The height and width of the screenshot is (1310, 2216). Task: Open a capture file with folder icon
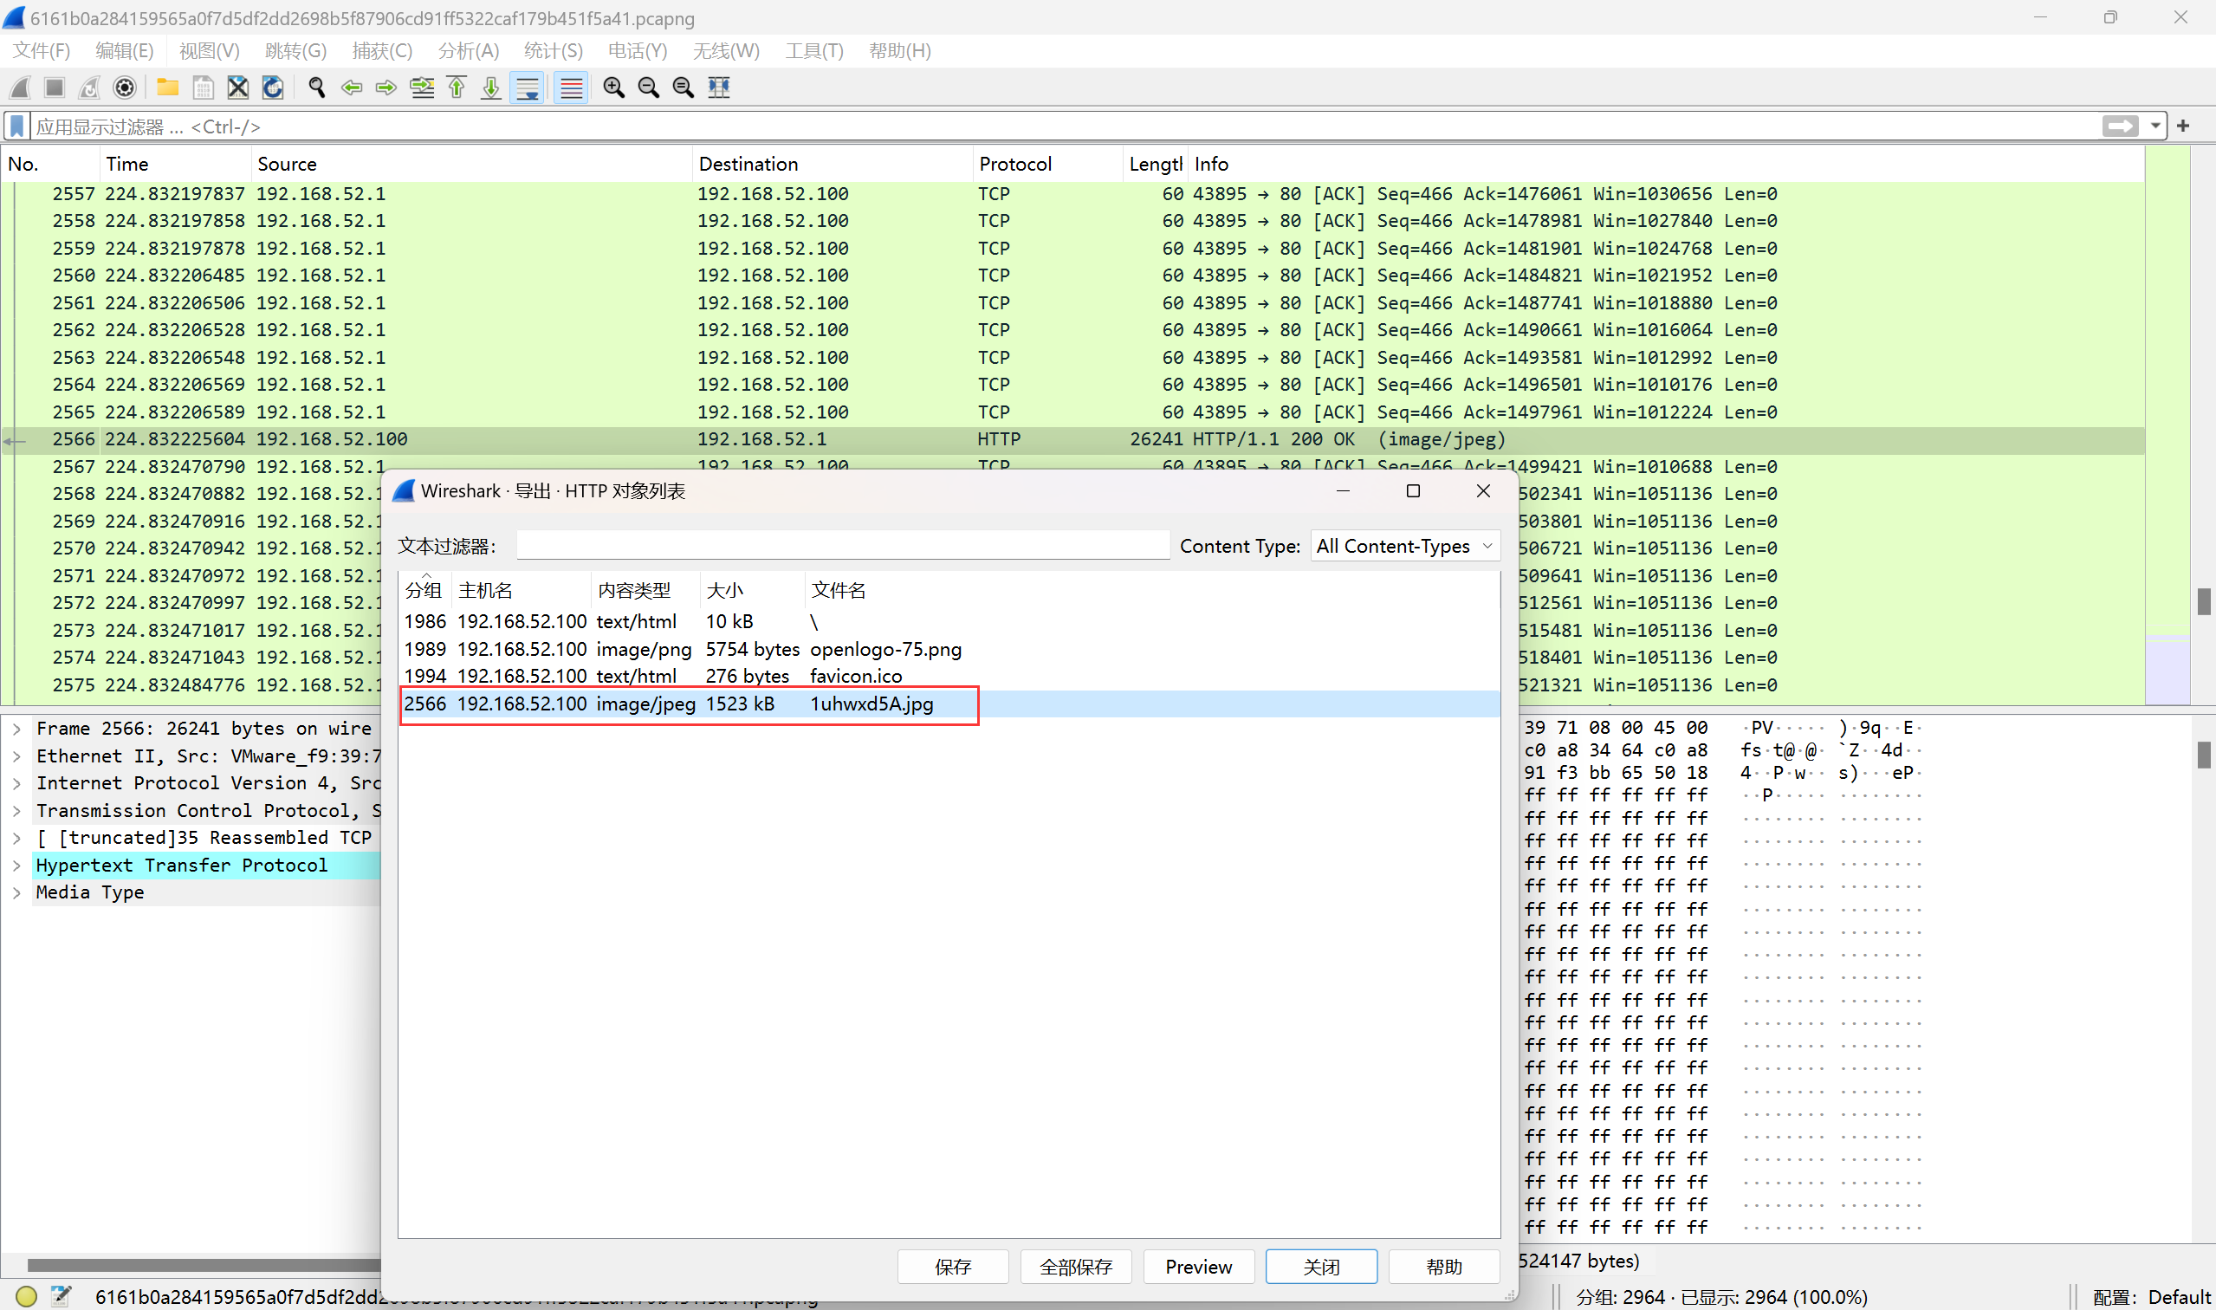coord(167,88)
